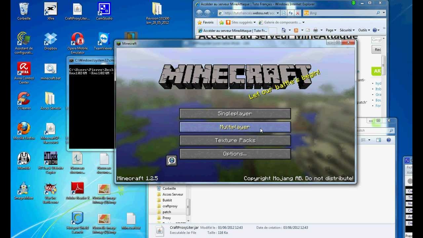Open the Corbeille recycle bin desktop icon
Image resolution: width=423 pixels, height=238 pixels.
(24, 12)
